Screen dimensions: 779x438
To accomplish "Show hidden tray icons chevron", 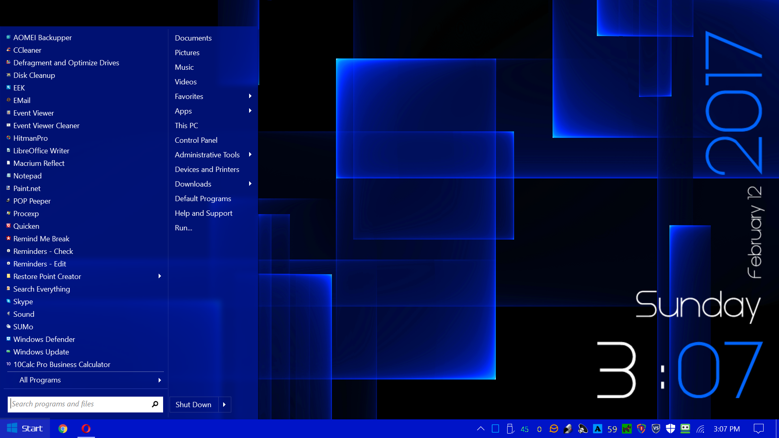I will tap(481, 429).
